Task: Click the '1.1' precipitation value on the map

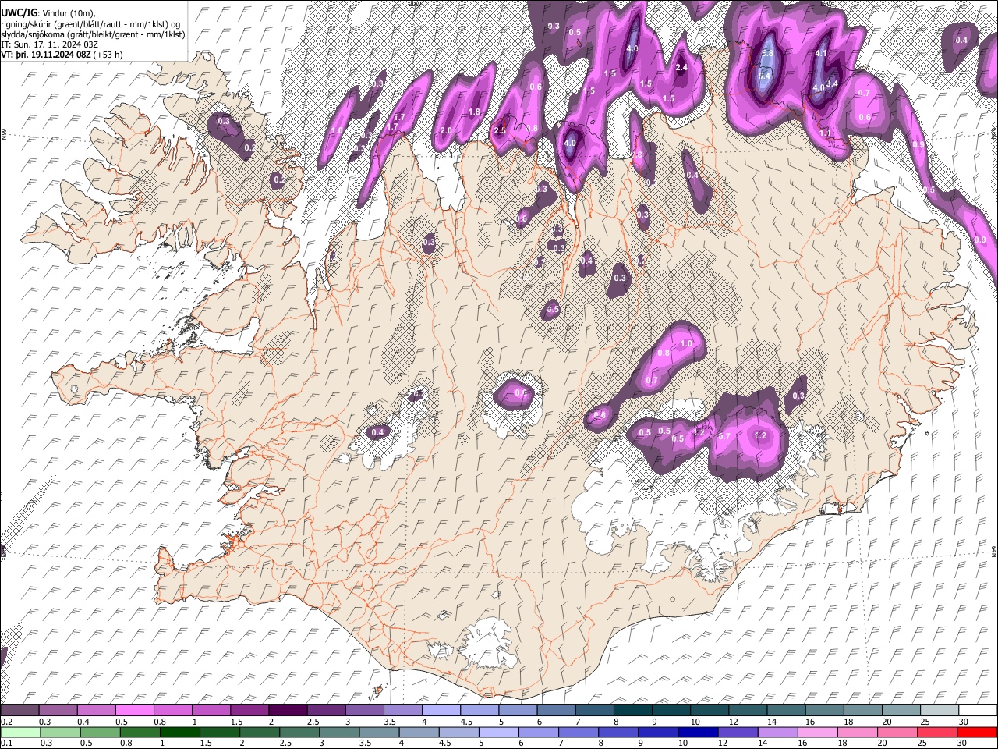Action: point(825,133)
